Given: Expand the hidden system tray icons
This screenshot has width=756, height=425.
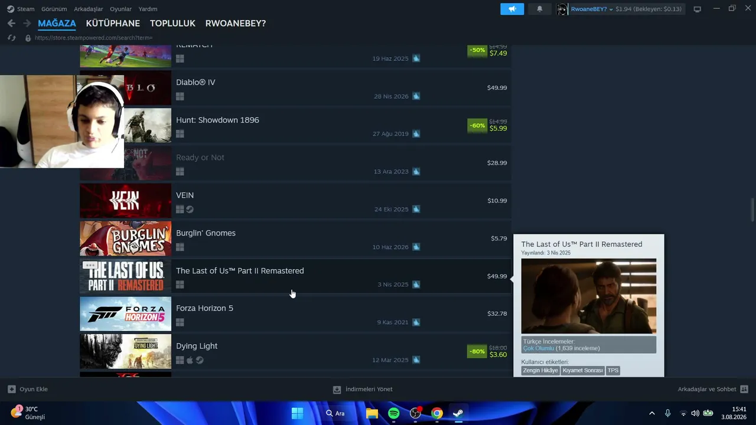Looking at the screenshot, I should coord(652,413).
